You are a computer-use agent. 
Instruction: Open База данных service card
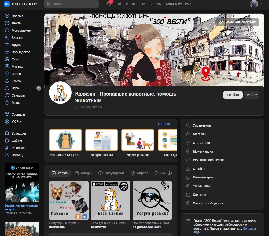[110, 200]
